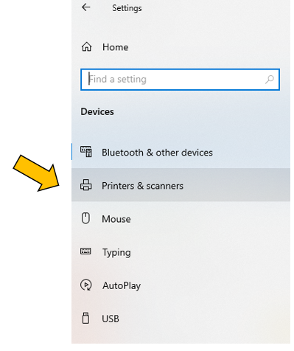Open the Home settings page label
Image resolution: width=294 pixels, height=351 pixels.
pos(115,47)
